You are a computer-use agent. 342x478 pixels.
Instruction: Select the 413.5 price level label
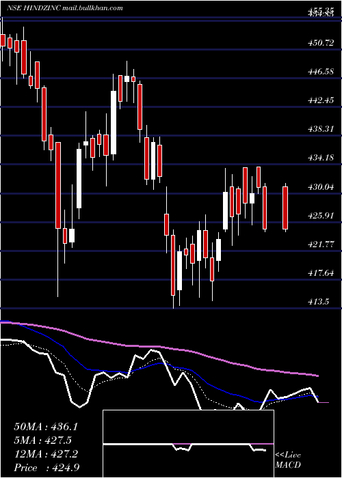tap(318, 302)
